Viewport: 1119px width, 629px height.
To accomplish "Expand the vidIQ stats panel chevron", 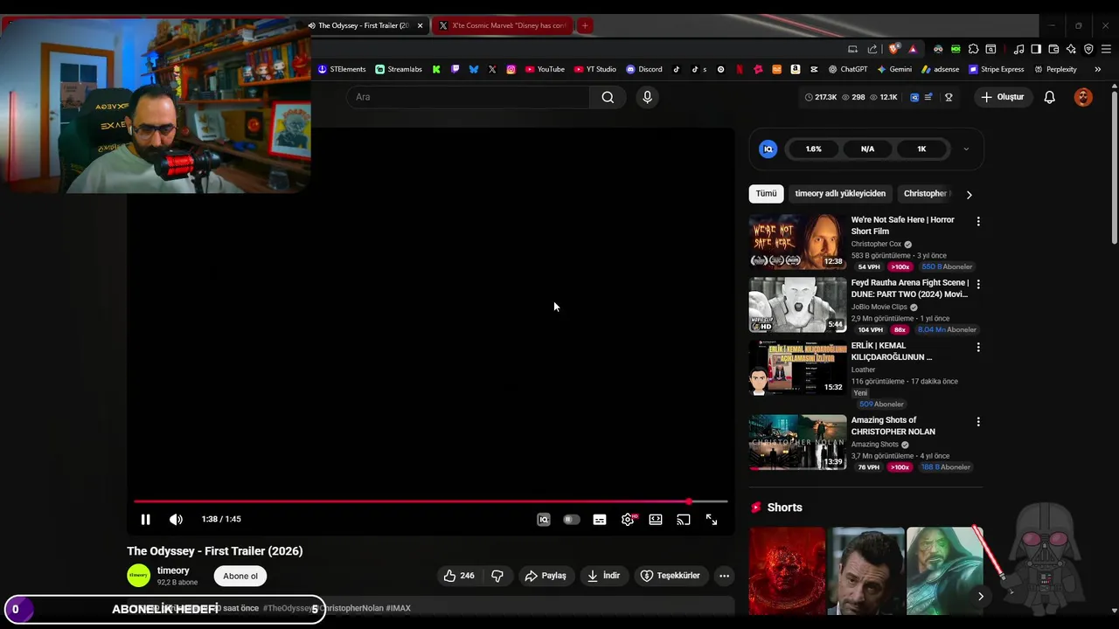I will [966, 149].
